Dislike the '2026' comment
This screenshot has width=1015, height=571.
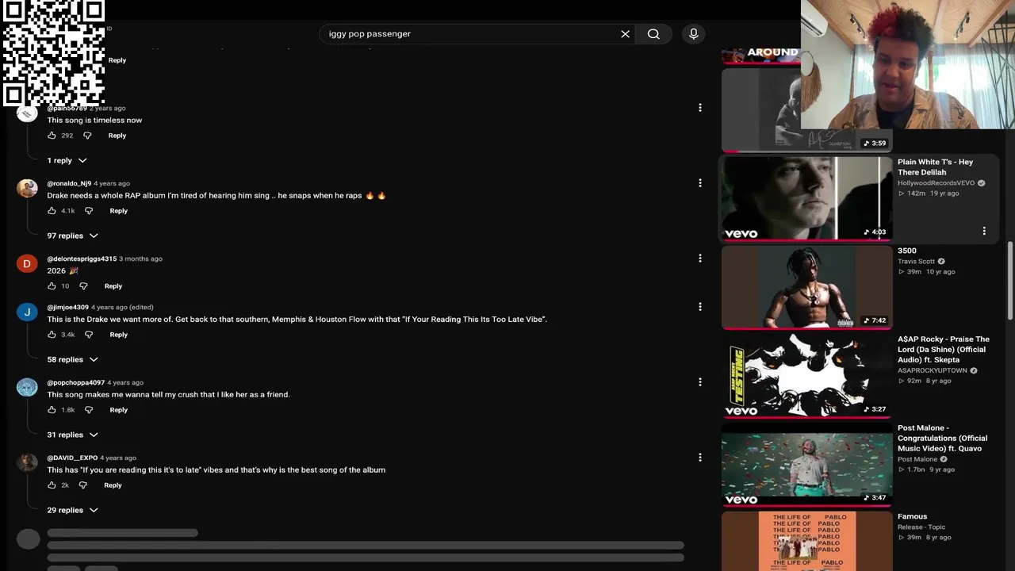(x=83, y=286)
